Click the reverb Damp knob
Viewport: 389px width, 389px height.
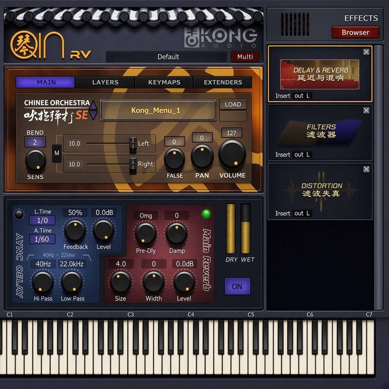tap(176, 234)
